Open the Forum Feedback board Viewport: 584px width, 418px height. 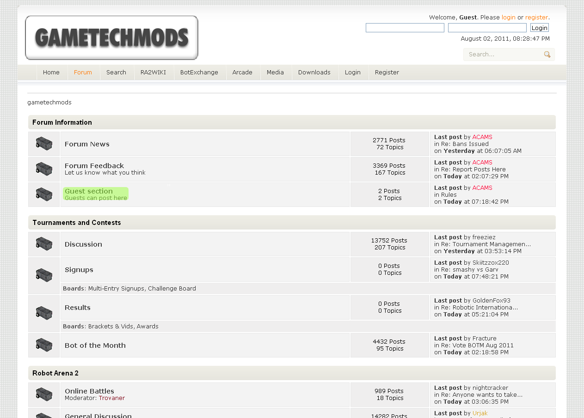[x=94, y=166]
